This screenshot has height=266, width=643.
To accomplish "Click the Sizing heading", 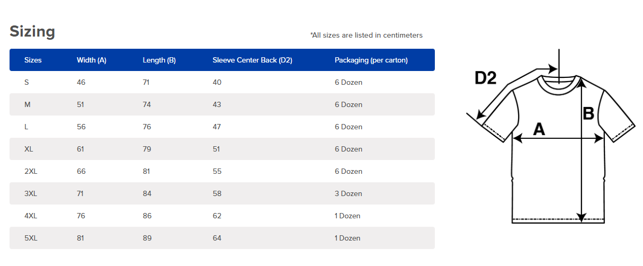I will click(32, 32).
